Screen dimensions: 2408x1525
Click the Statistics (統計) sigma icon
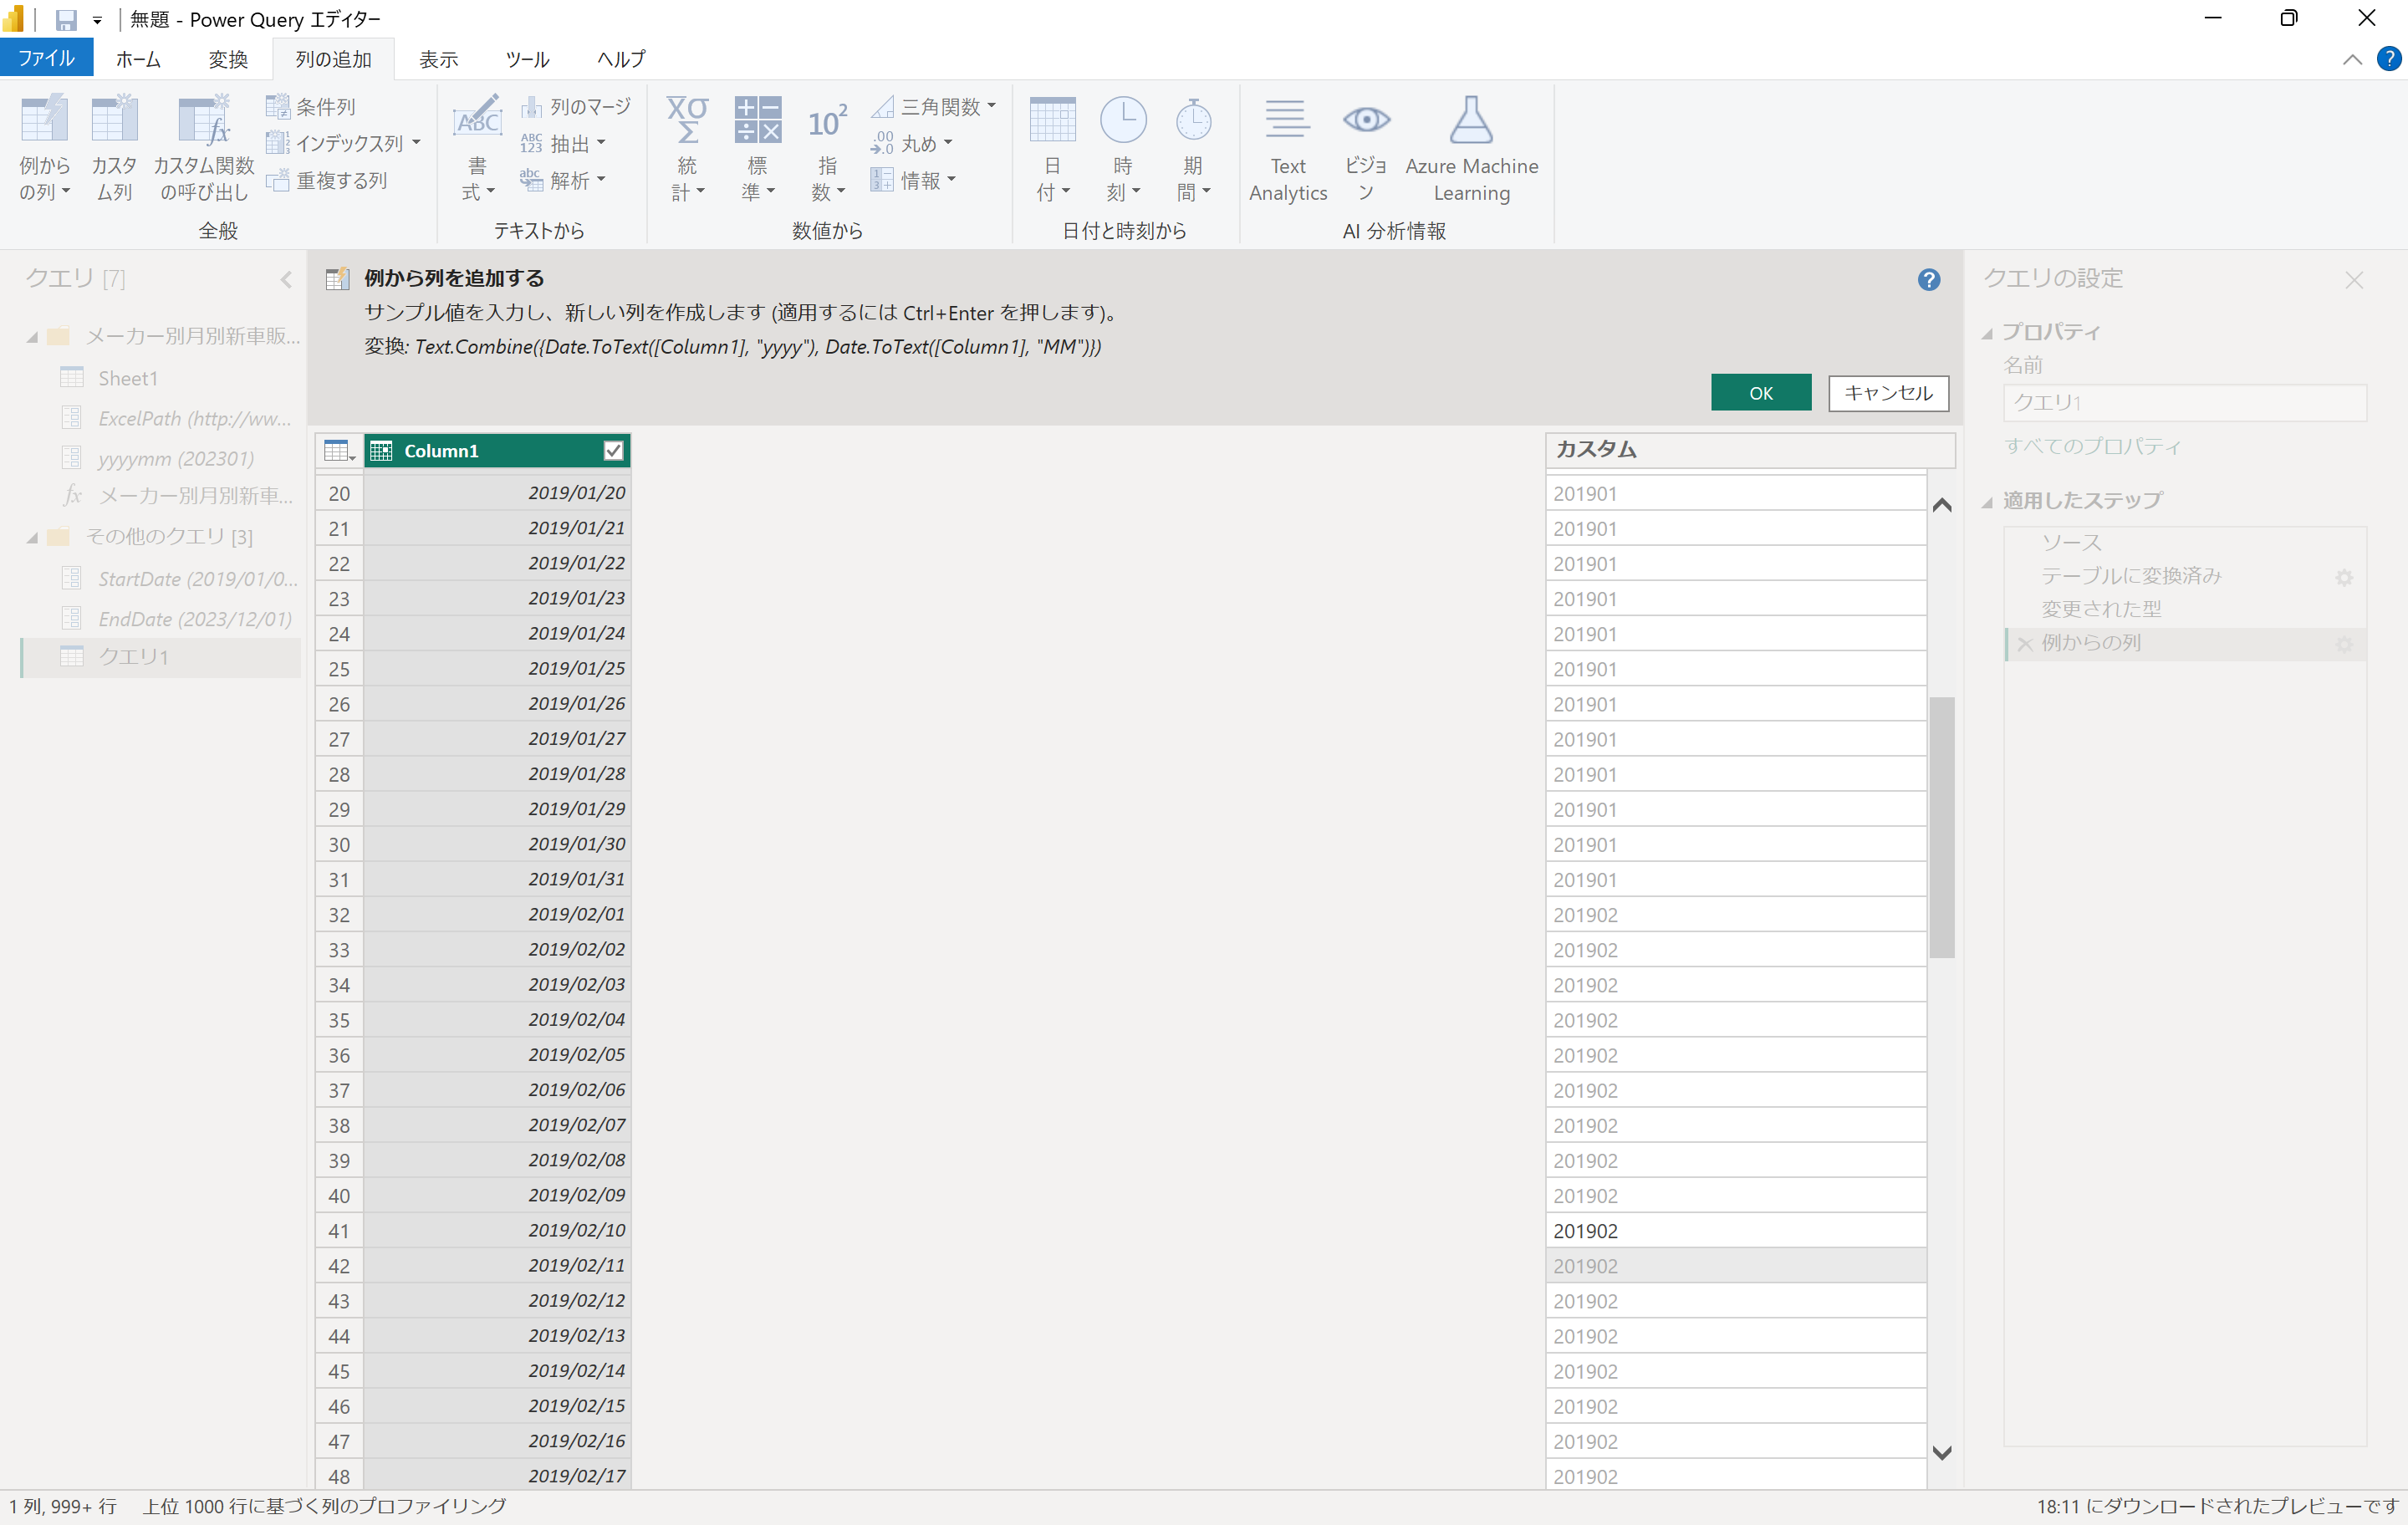click(687, 122)
